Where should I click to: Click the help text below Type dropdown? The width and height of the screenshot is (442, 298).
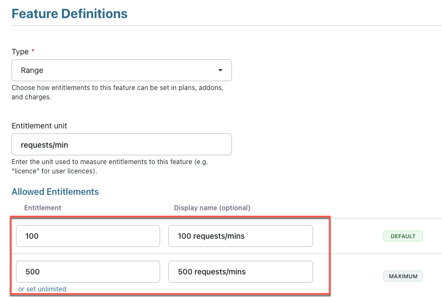(x=117, y=92)
